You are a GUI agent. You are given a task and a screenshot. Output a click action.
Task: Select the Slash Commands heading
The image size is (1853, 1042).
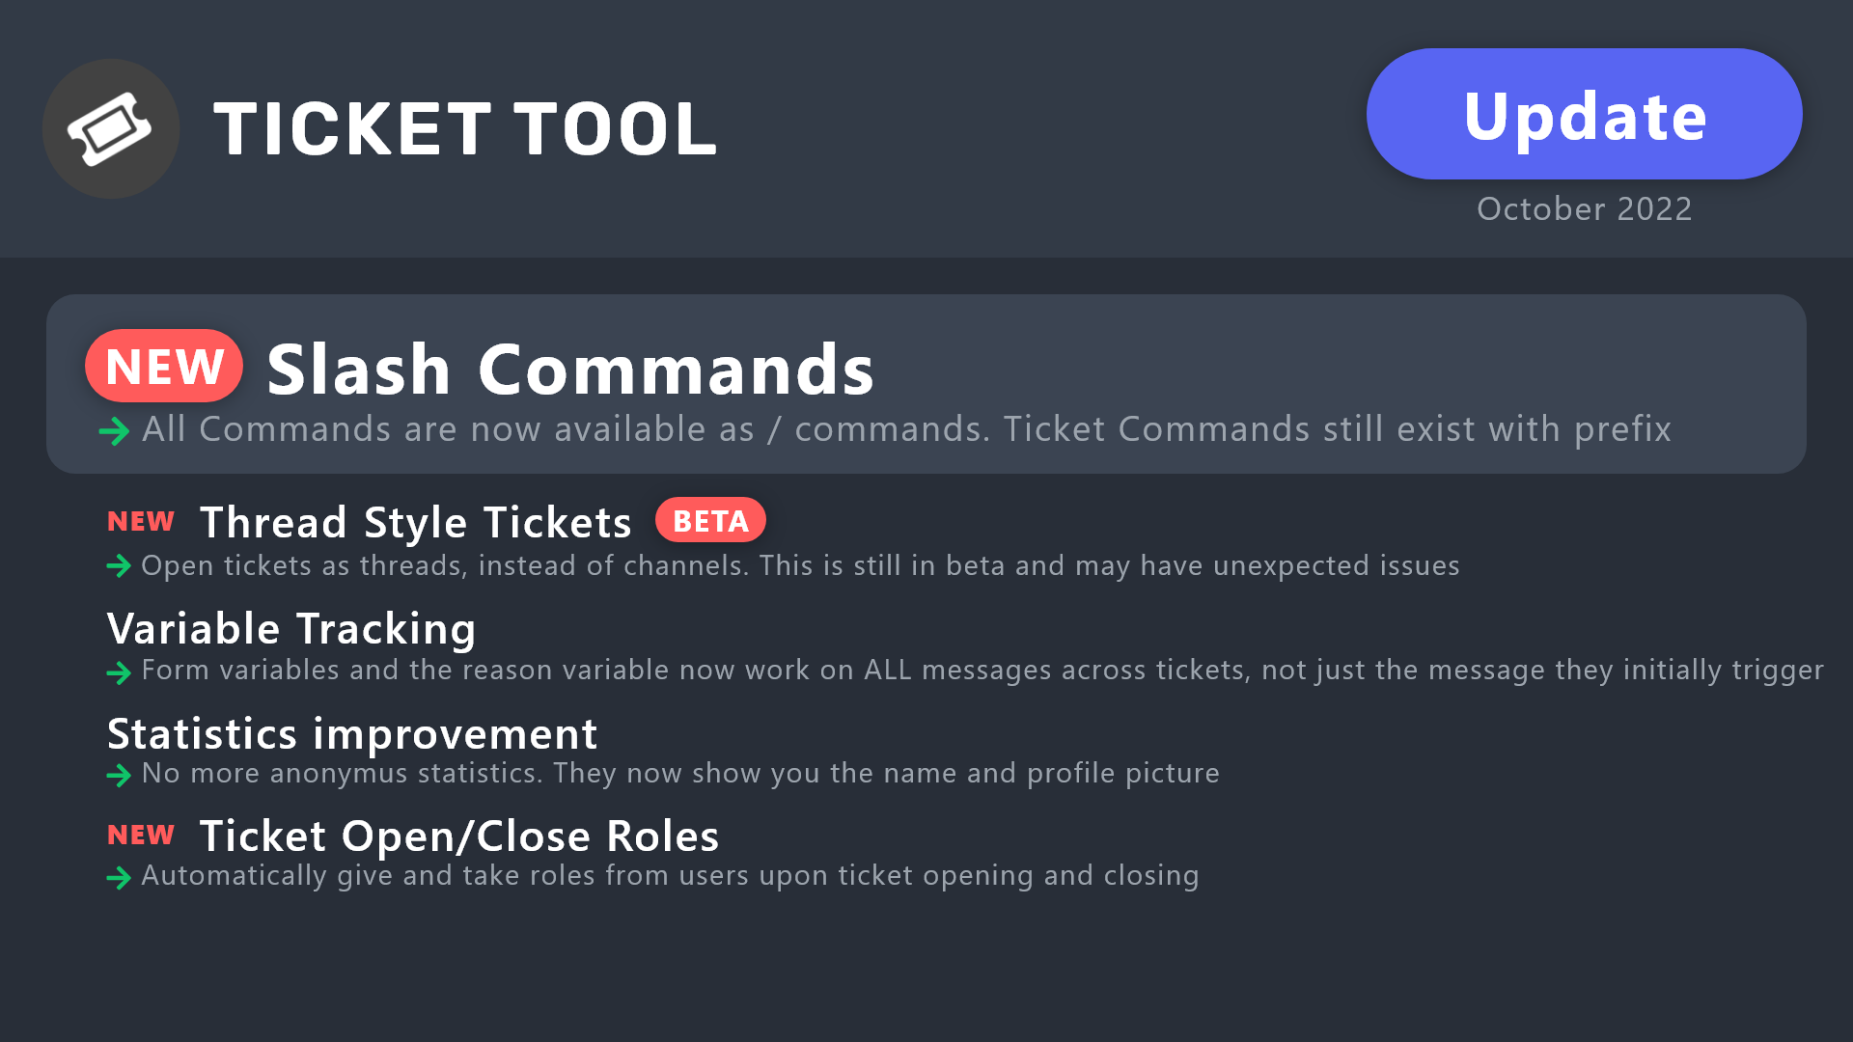click(569, 370)
